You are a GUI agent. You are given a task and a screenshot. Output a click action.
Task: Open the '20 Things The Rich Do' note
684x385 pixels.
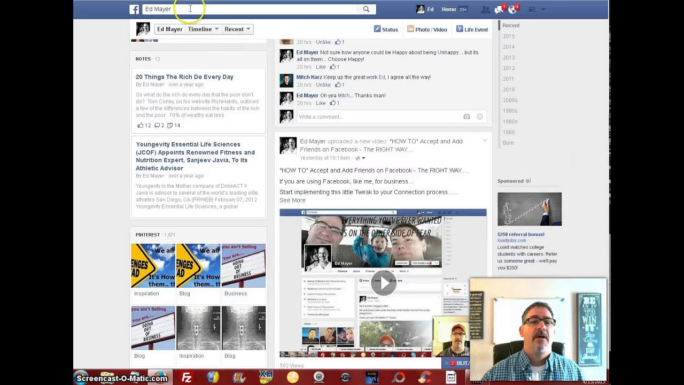point(184,77)
